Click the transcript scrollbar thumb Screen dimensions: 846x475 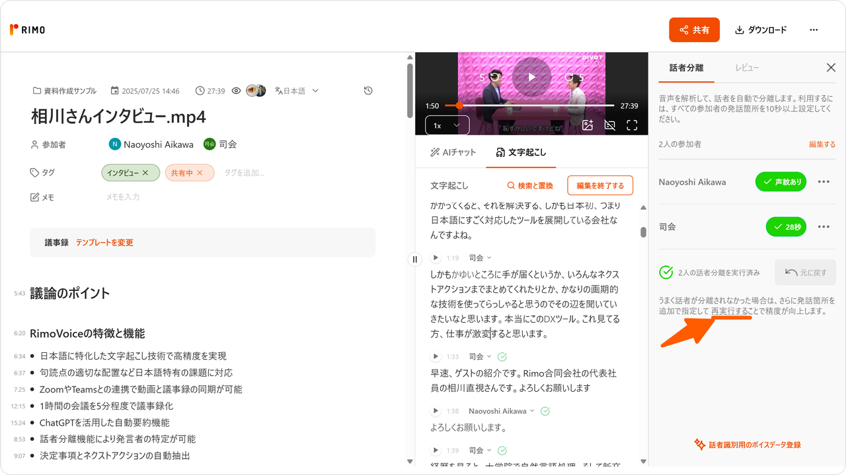tap(643, 232)
